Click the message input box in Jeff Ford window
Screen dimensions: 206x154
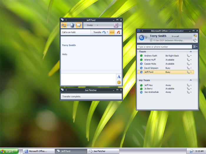point(88,79)
